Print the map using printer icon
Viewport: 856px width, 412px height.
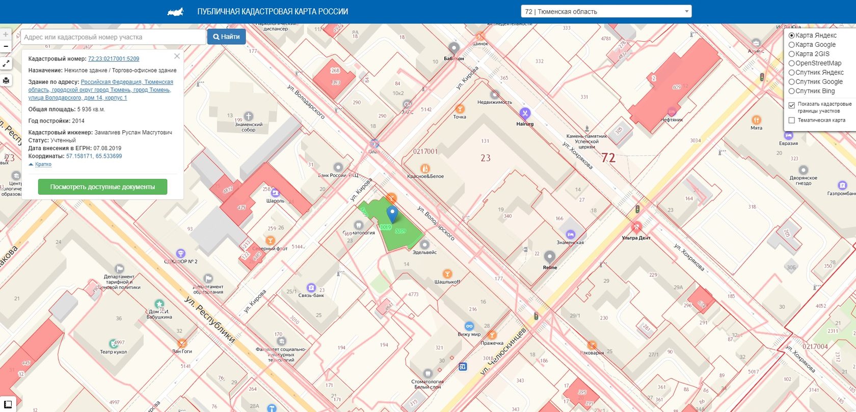6,80
